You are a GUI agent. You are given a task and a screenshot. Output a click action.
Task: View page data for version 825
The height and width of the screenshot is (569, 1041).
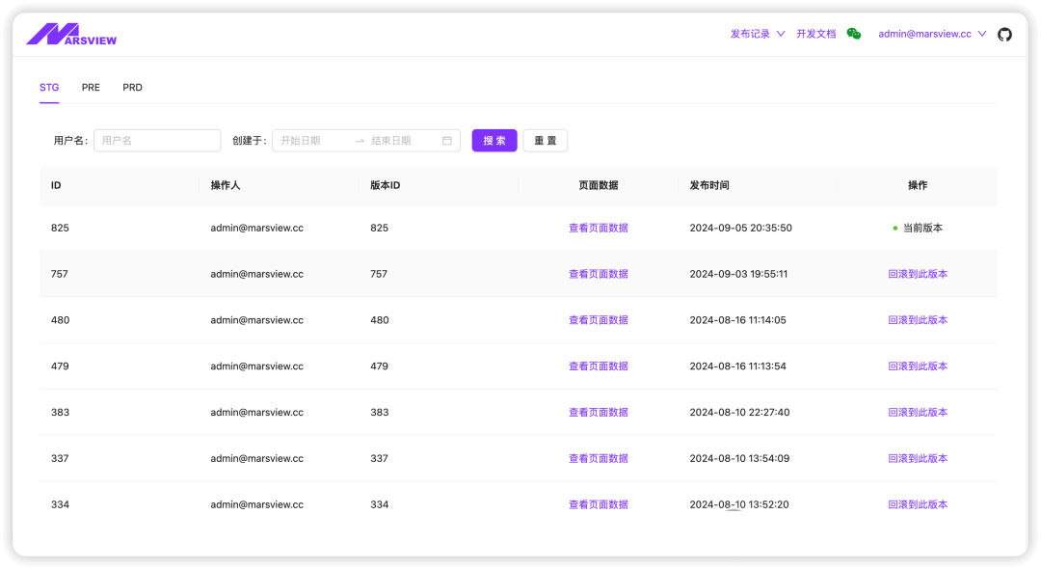pos(598,229)
